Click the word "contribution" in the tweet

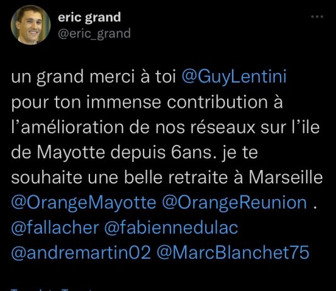coord(217,102)
